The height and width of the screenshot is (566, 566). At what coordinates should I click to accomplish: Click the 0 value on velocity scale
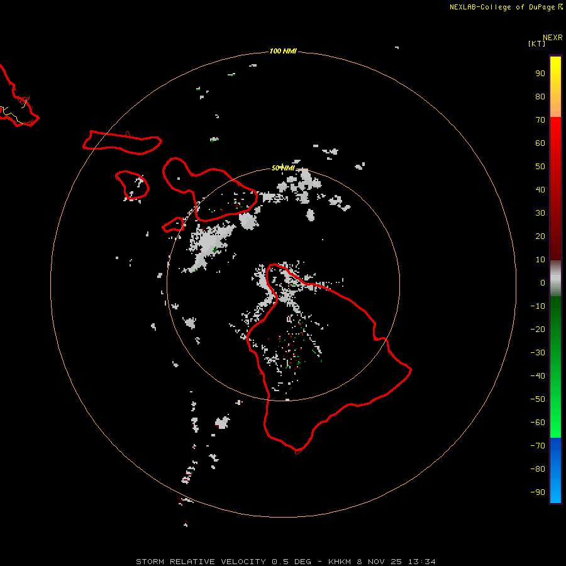[543, 282]
